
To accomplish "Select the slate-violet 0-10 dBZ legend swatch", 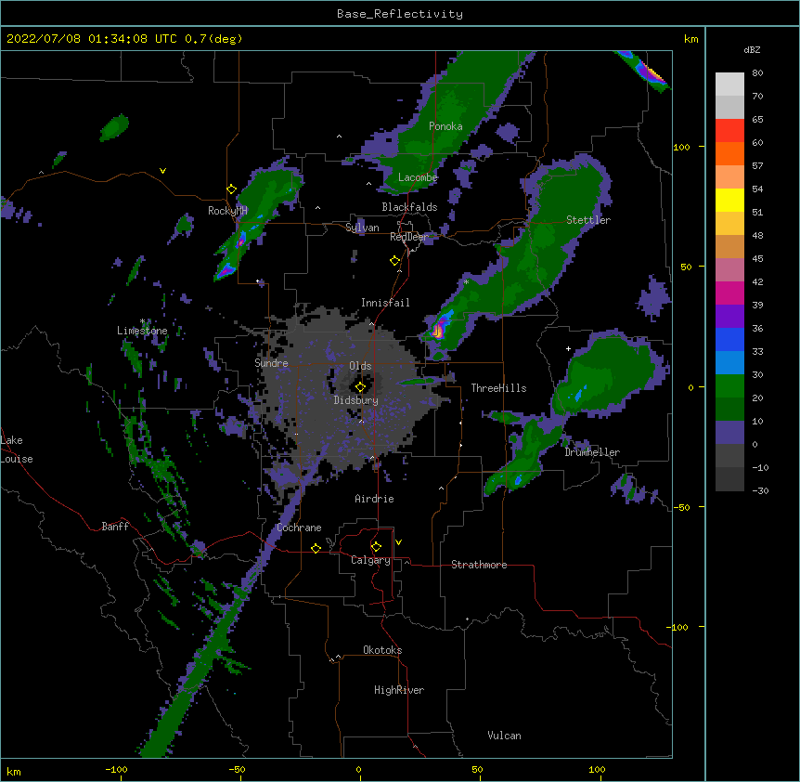I will click(x=729, y=433).
